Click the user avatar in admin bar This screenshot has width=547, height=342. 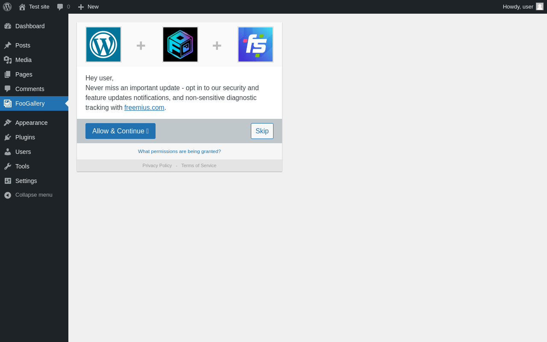coord(540,6)
